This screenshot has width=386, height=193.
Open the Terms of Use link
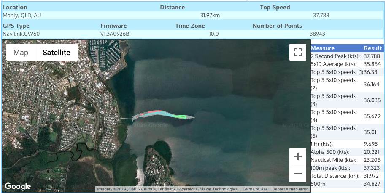[x=255, y=189]
